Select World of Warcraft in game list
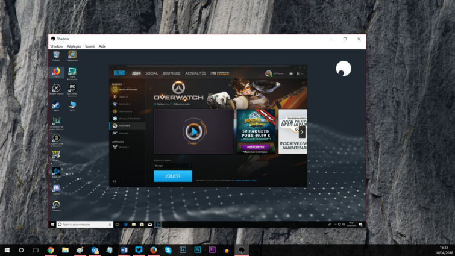 pyautogui.click(x=127, y=90)
